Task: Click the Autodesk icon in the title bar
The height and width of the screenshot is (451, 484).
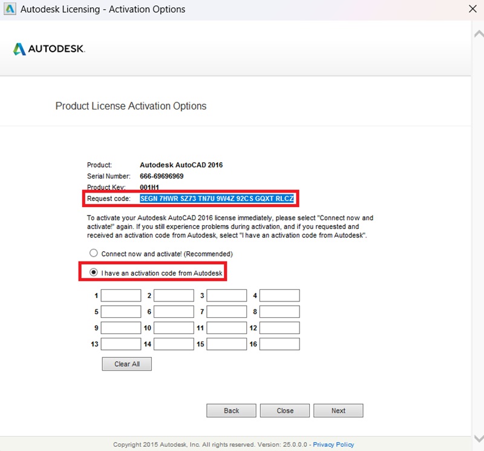Action: pos(9,9)
